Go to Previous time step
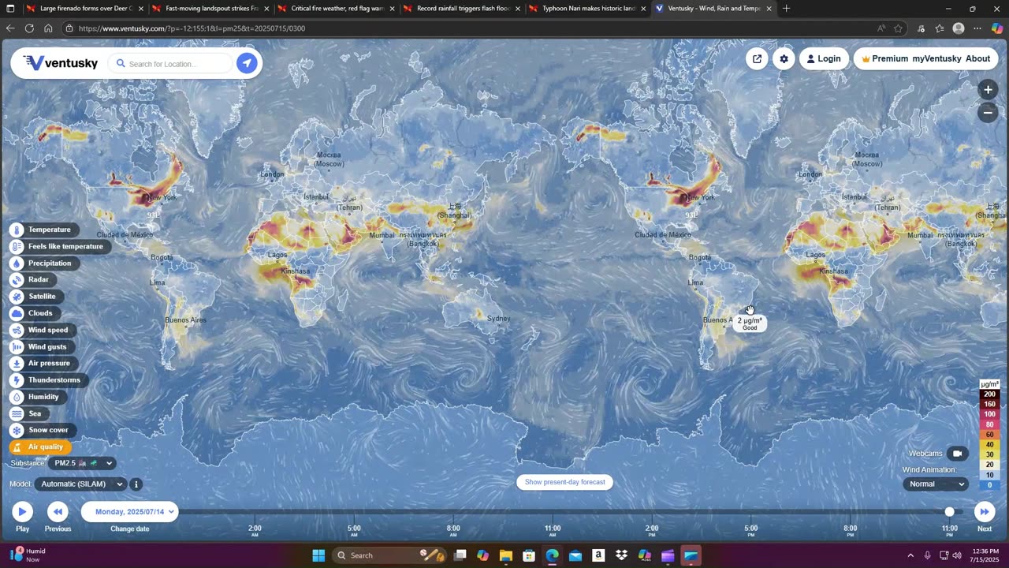1009x568 pixels. coord(58,511)
